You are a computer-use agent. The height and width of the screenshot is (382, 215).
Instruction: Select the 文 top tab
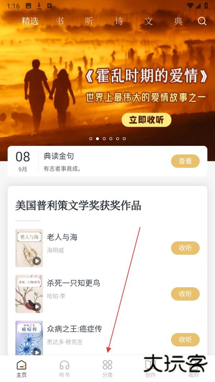(x=148, y=21)
